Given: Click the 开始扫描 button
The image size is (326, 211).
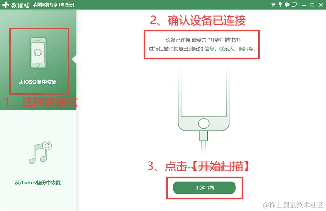Looking at the screenshot, I should click(x=204, y=188).
